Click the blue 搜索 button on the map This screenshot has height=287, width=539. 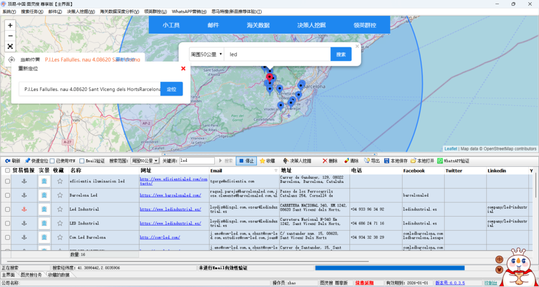pyautogui.click(x=341, y=54)
